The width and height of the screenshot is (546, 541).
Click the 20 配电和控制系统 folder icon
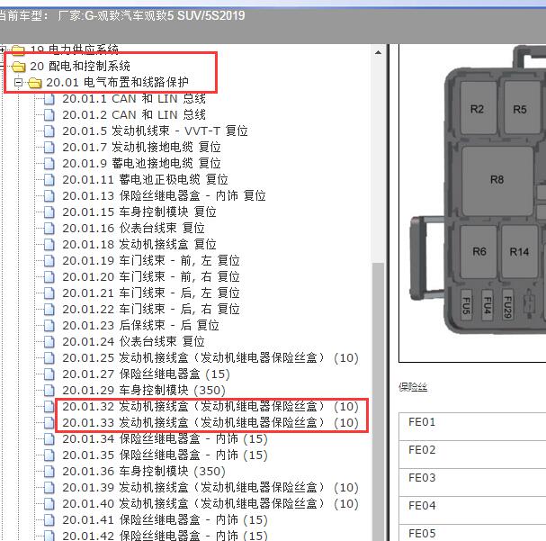tap(19, 67)
